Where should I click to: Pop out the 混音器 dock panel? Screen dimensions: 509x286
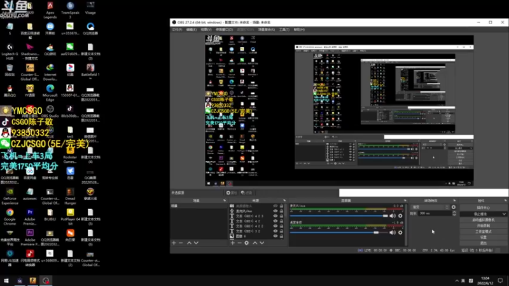pyautogui.click(x=405, y=201)
